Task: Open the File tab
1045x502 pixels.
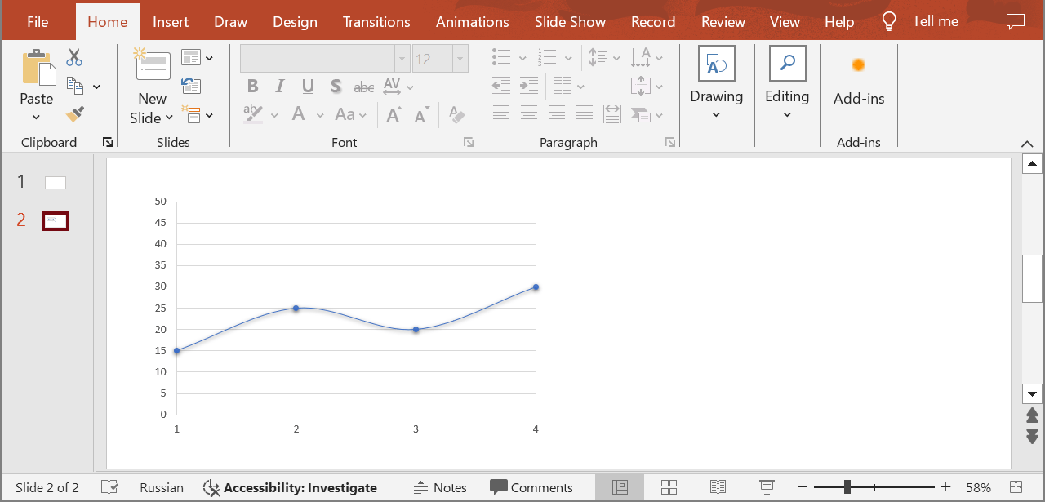Action: pos(38,22)
